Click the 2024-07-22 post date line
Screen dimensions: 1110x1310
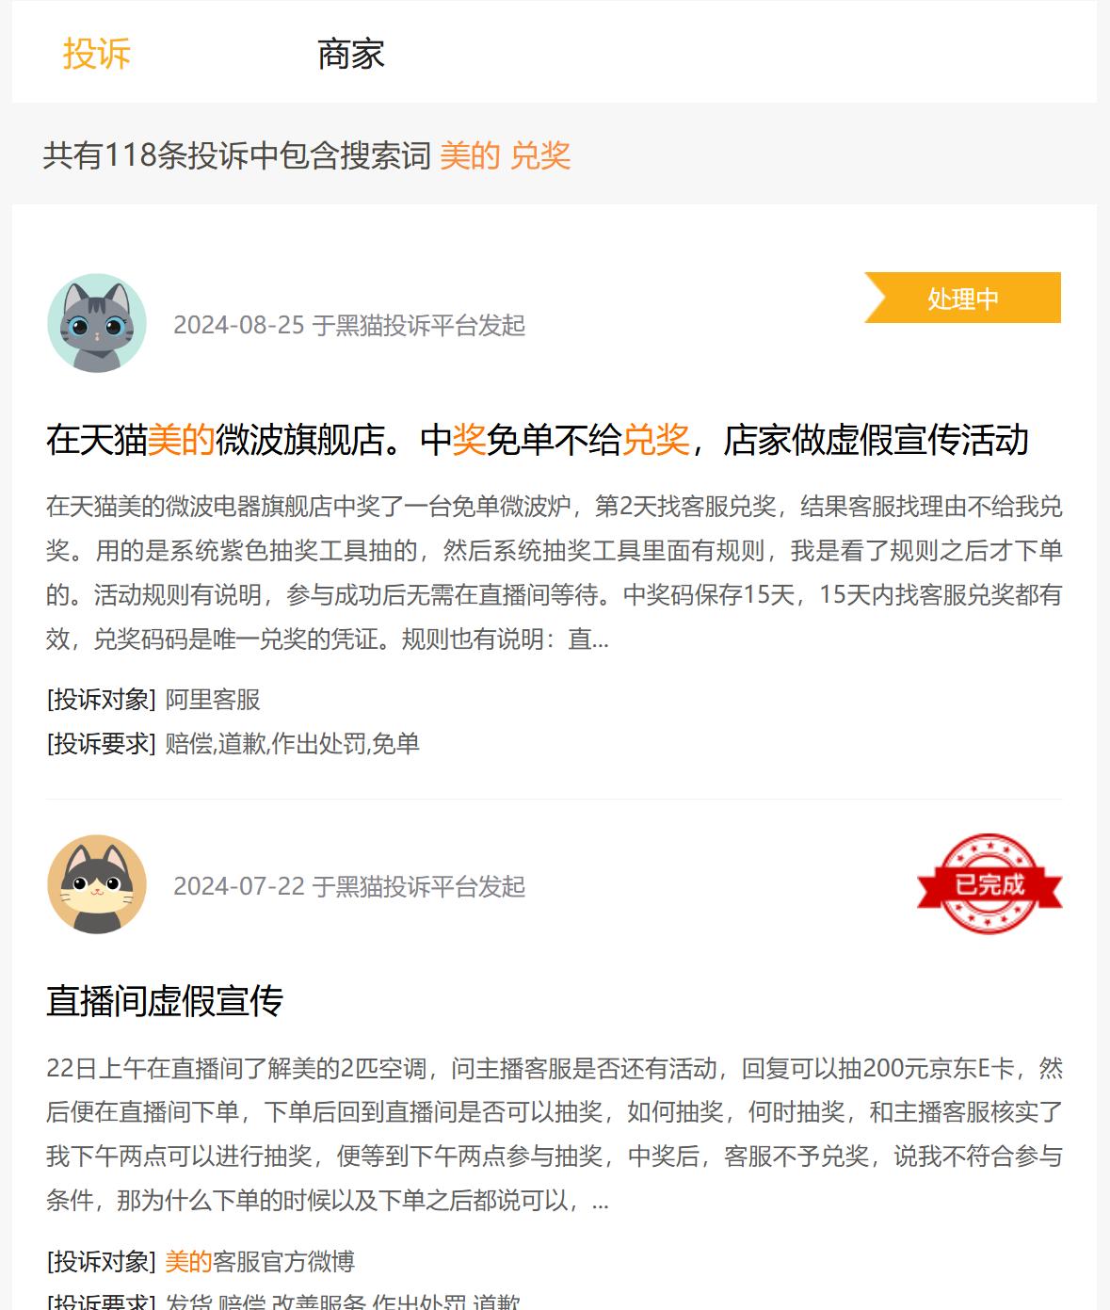pyautogui.click(x=349, y=886)
